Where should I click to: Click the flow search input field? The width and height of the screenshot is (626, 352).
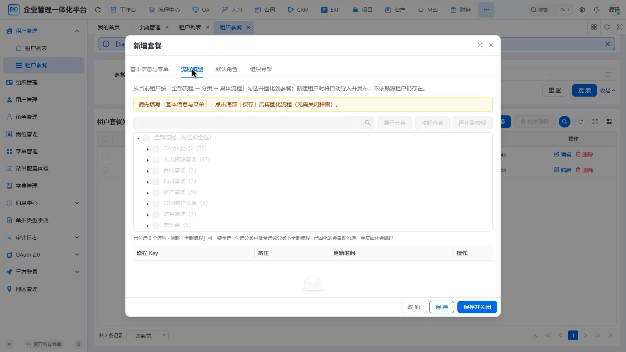tap(247, 123)
